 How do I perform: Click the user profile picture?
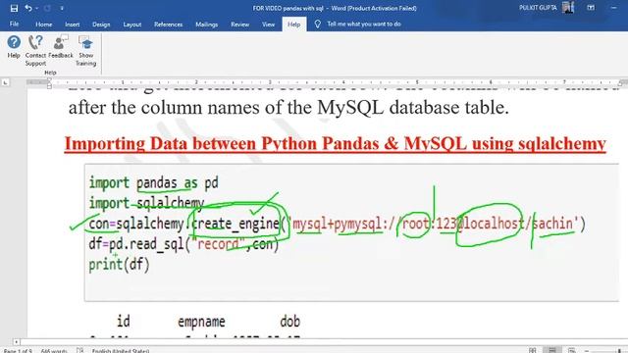(x=568, y=8)
